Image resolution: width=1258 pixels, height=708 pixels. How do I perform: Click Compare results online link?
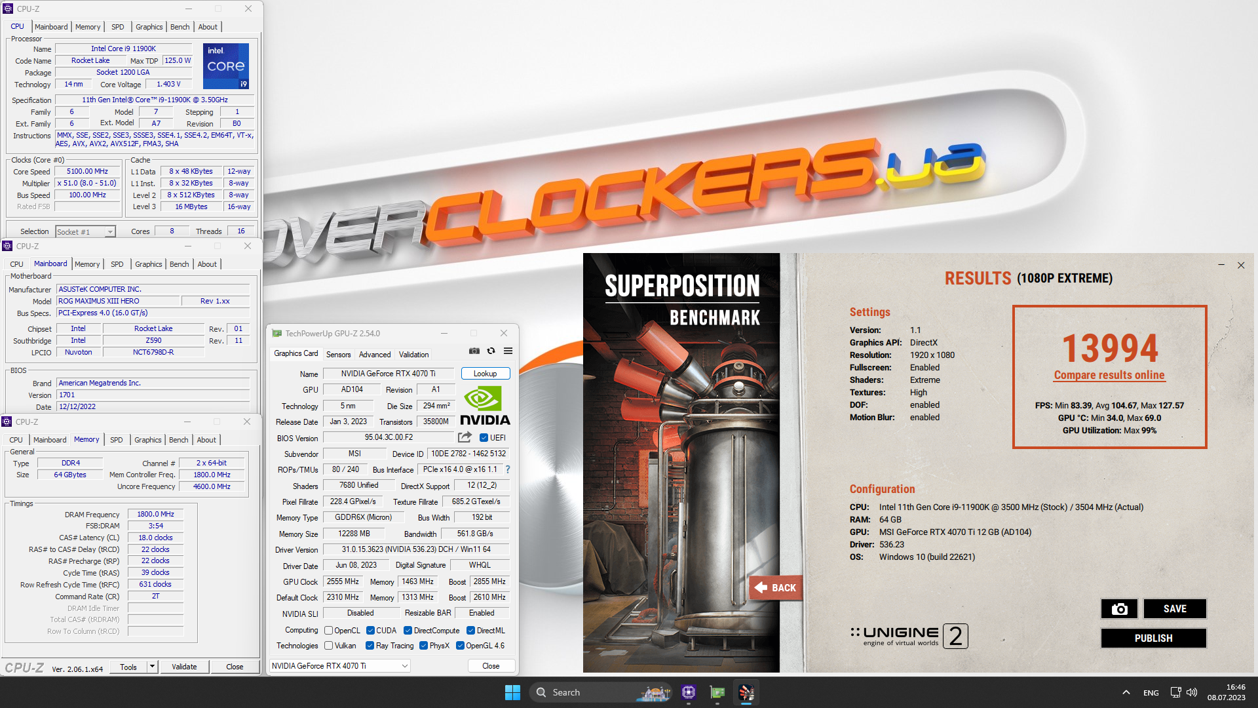tap(1109, 375)
